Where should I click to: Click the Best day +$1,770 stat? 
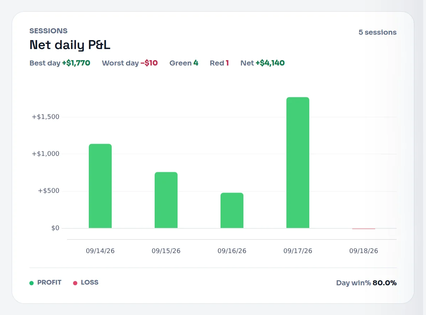pos(60,63)
